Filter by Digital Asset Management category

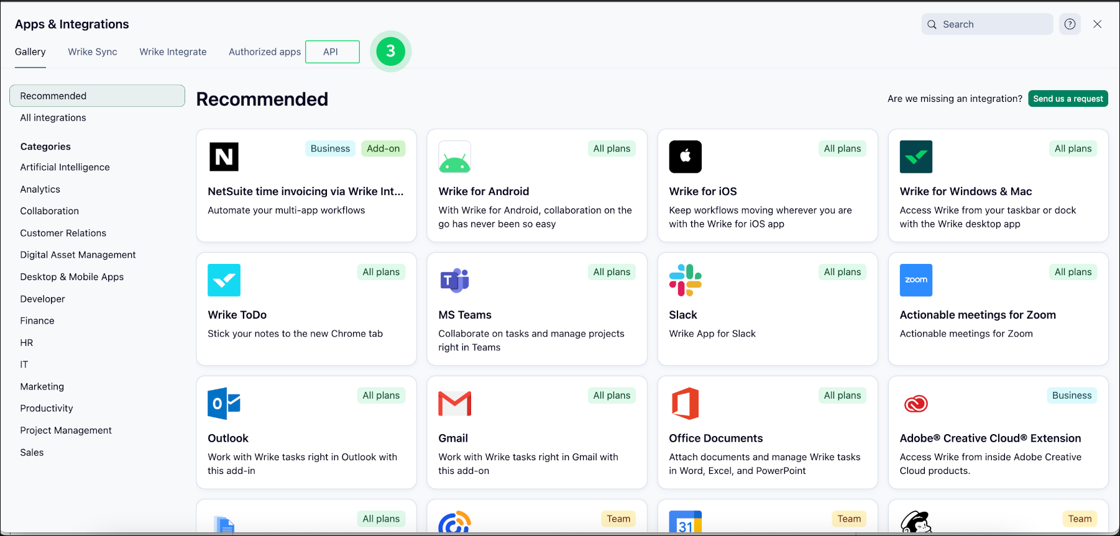pyautogui.click(x=78, y=255)
